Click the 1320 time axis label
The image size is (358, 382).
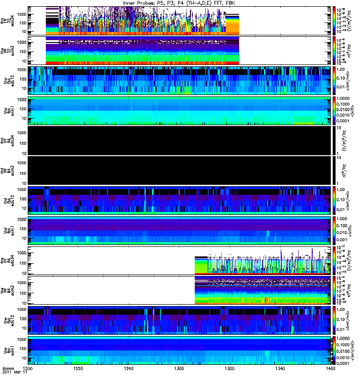(x=230, y=368)
